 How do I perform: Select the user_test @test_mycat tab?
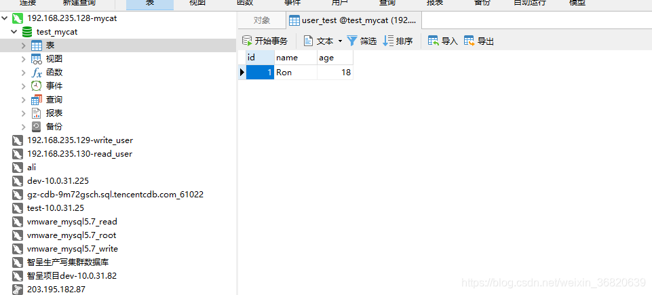coord(354,20)
